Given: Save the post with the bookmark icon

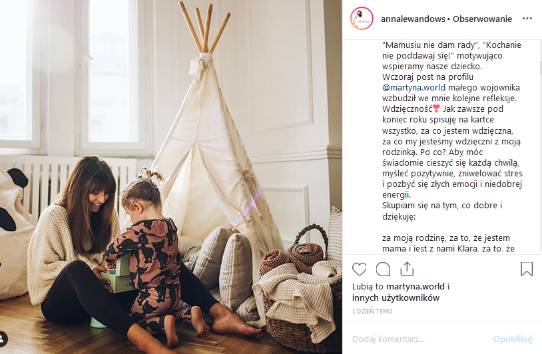Looking at the screenshot, I should coord(527,269).
